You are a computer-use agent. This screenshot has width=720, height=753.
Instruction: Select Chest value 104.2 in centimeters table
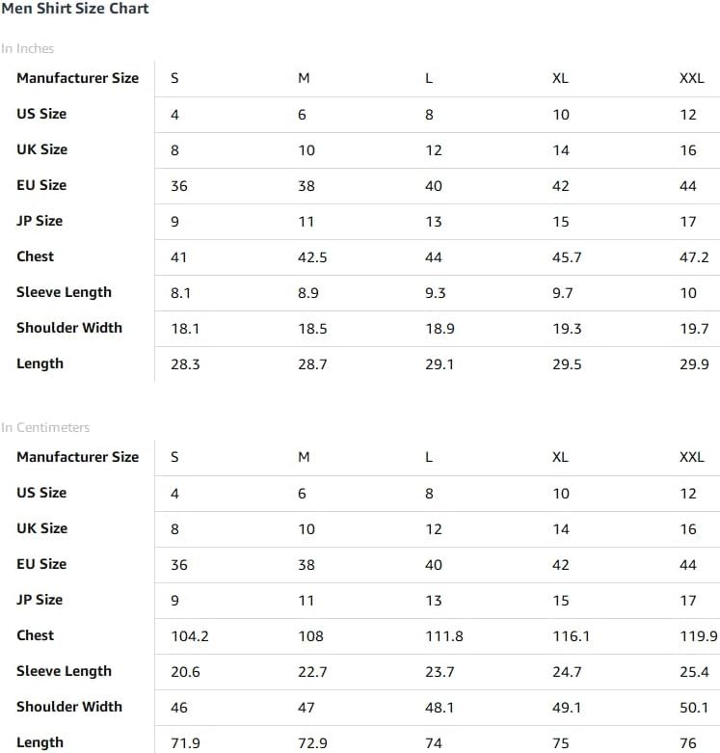pyautogui.click(x=190, y=636)
